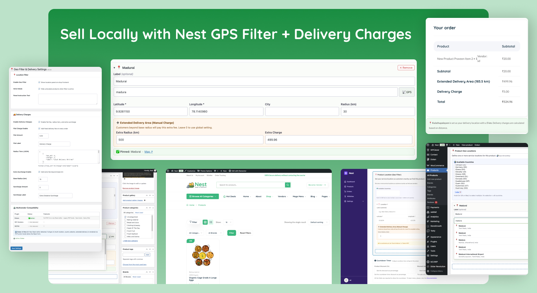
Task: Open the Map link next to Pinned Madurai
Action: pos(149,152)
